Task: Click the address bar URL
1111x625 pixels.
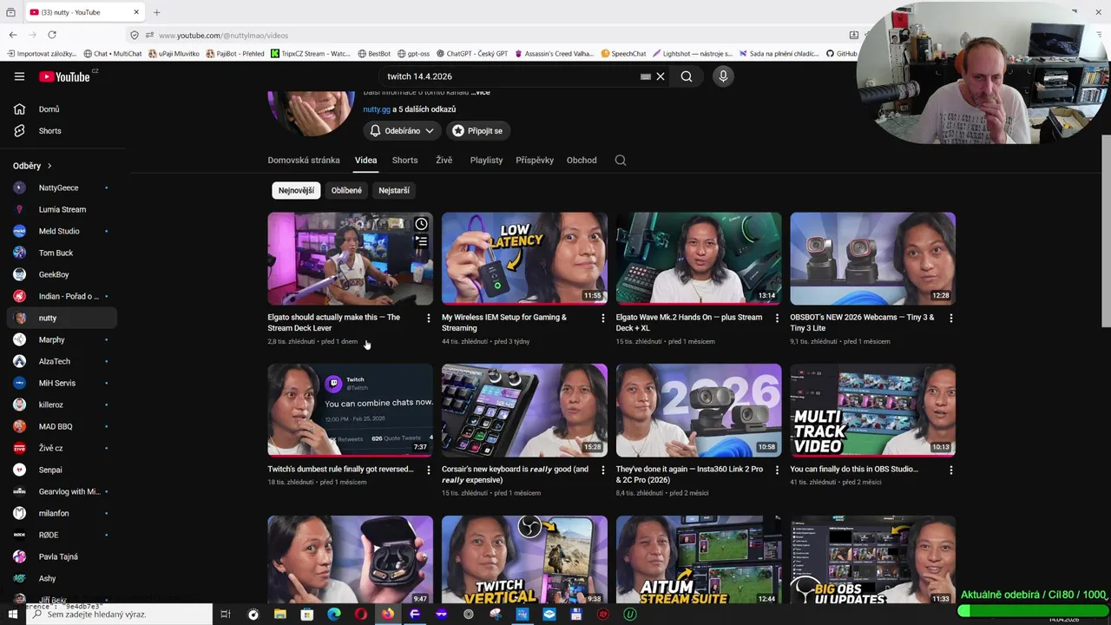Action: coord(223,36)
